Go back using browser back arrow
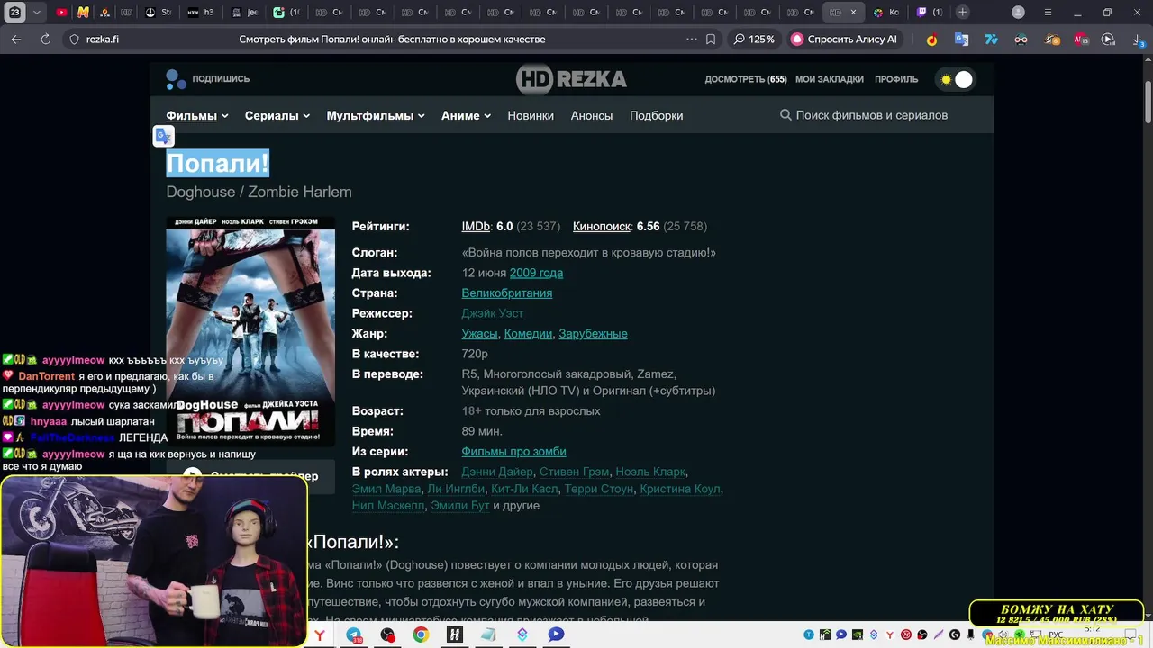Viewport: 1153px width, 648px height. tap(16, 40)
